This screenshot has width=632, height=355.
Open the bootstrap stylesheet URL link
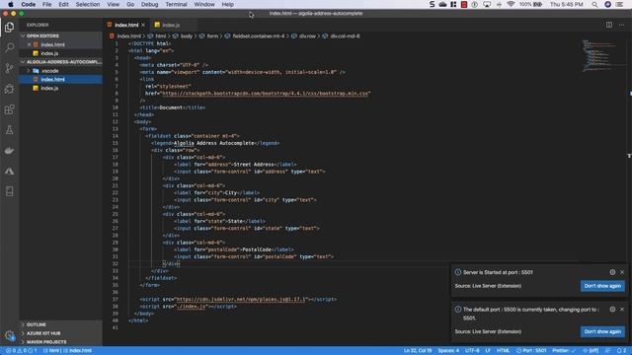click(266, 94)
